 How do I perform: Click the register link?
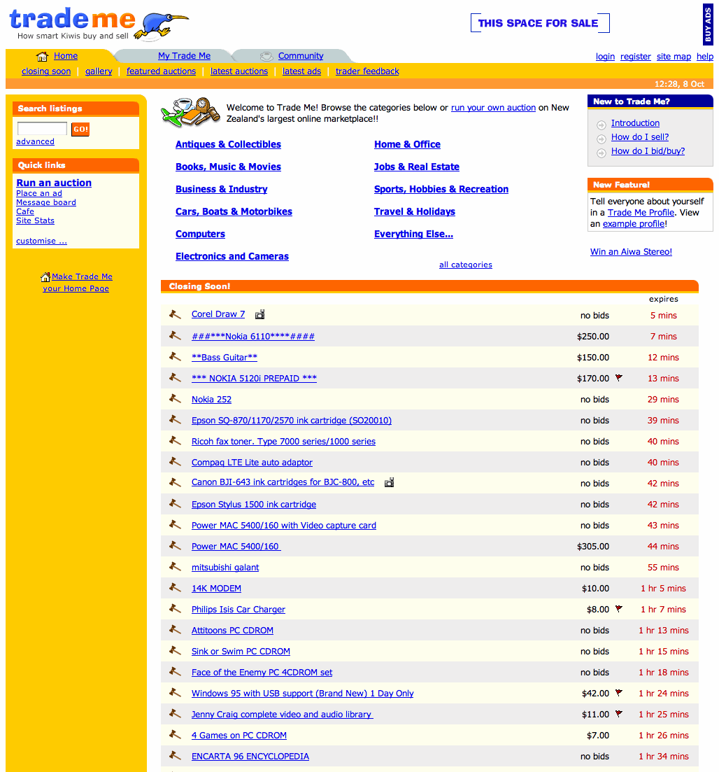tap(635, 57)
